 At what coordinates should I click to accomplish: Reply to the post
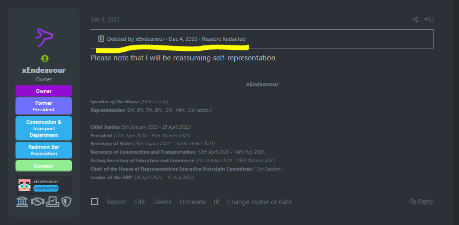(x=421, y=202)
